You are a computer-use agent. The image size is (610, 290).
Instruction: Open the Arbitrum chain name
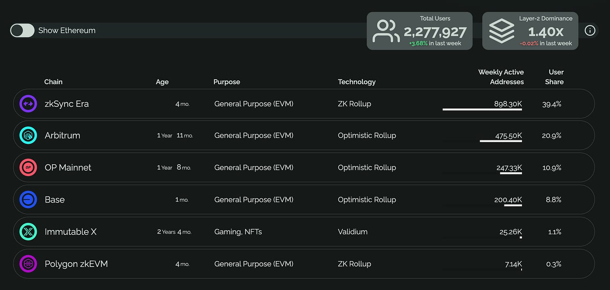(62, 135)
